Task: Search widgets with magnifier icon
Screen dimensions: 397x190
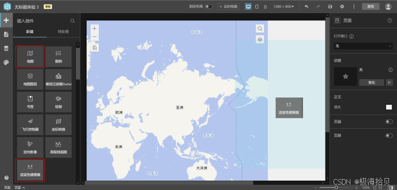Action: pos(72,21)
